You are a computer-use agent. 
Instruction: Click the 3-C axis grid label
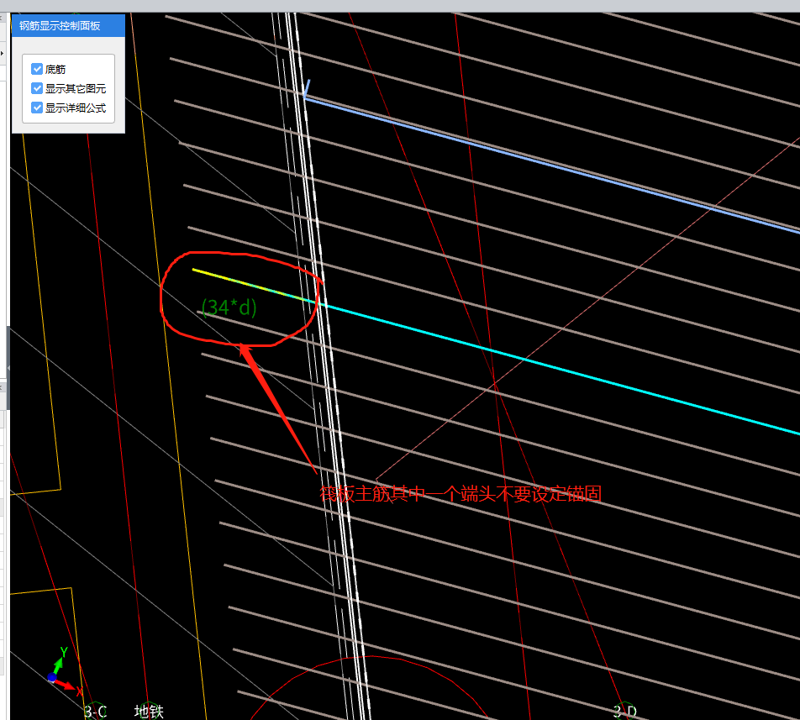tap(96, 712)
